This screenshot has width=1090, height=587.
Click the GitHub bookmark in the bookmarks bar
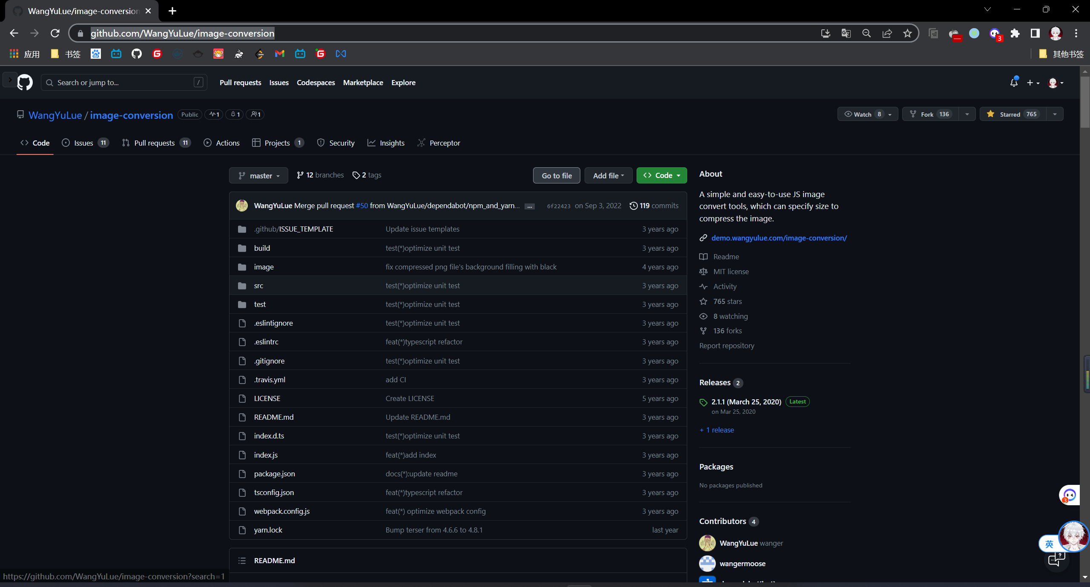136,54
